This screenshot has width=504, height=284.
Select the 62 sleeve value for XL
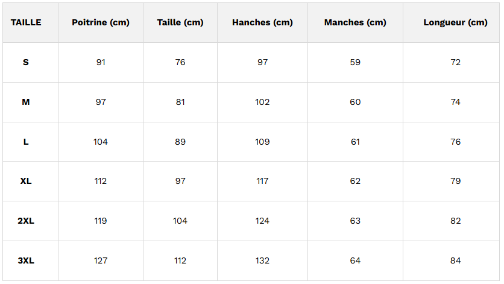point(355,181)
